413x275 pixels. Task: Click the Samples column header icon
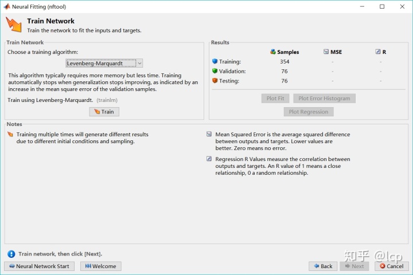273,52
